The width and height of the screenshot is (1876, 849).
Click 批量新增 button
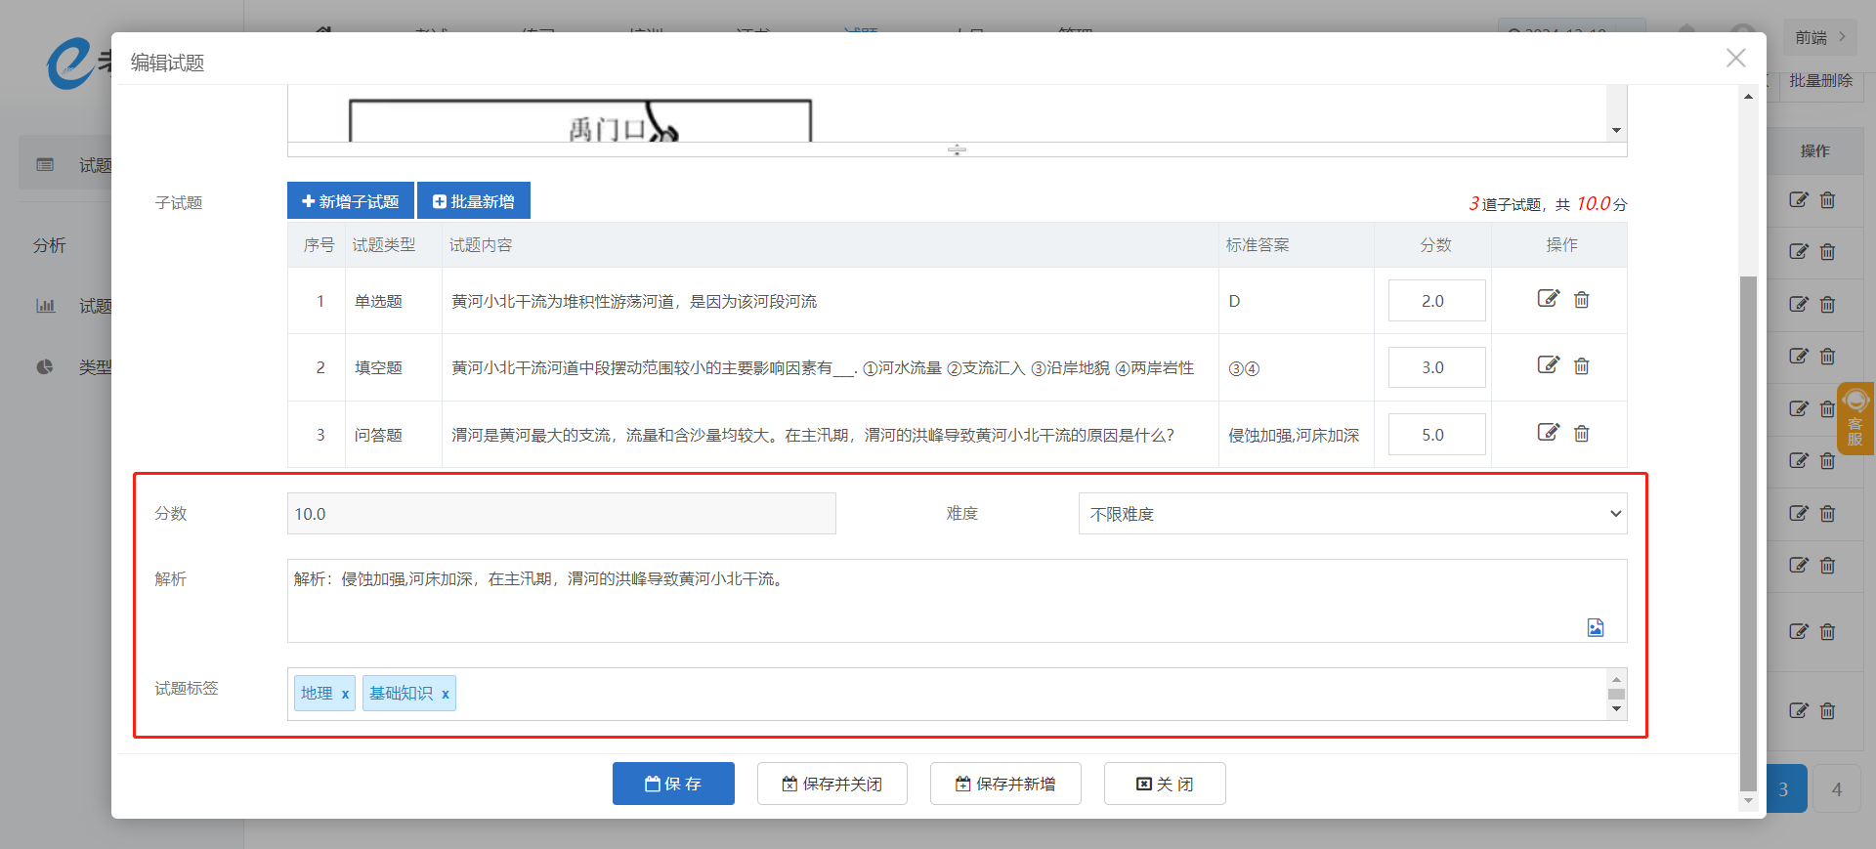(474, 201)
